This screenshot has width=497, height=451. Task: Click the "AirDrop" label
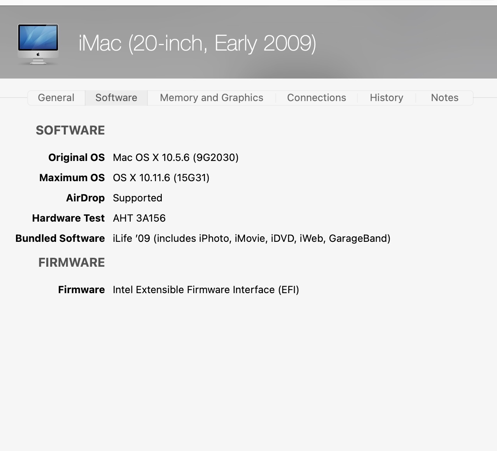[x=86, y=198]
